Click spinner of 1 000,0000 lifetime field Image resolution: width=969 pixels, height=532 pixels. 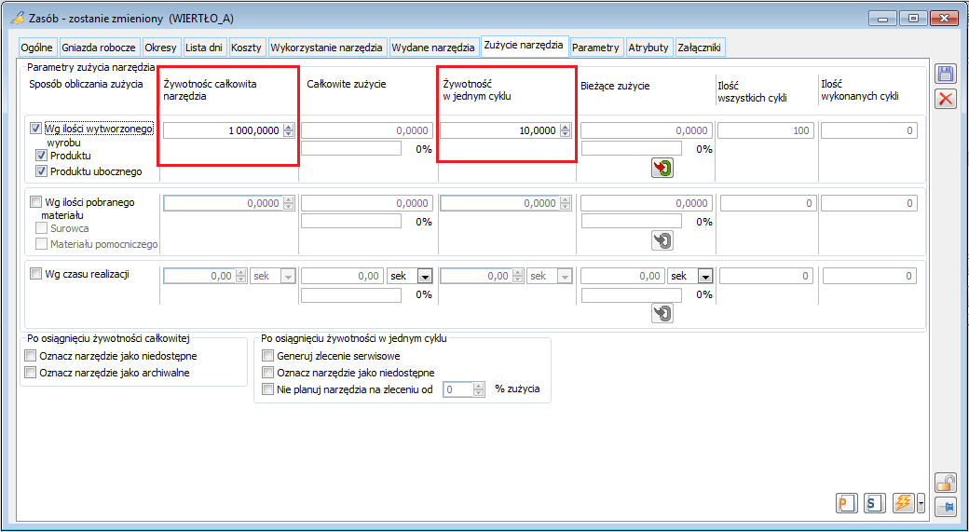(289, 130)
